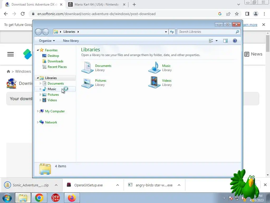The height and width of the screenshot is (203, 270).
Task: Open Chrome tab search dropdown
Action: (238, 4)
